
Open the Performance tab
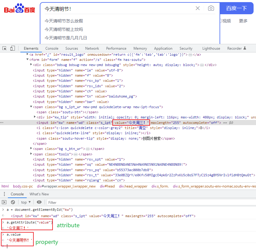coord(116,48)
